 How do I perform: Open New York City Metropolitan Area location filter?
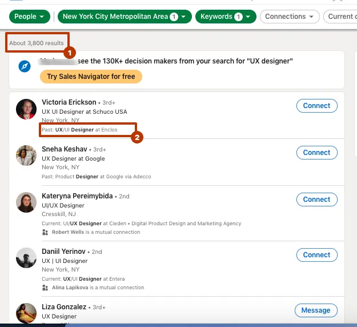tap(125, 17)
